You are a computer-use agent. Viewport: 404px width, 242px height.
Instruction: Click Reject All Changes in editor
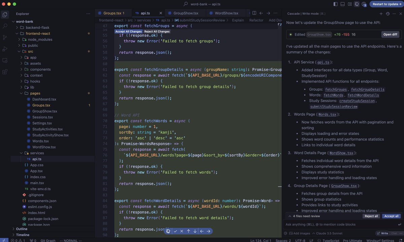click(x=157, y=32)
